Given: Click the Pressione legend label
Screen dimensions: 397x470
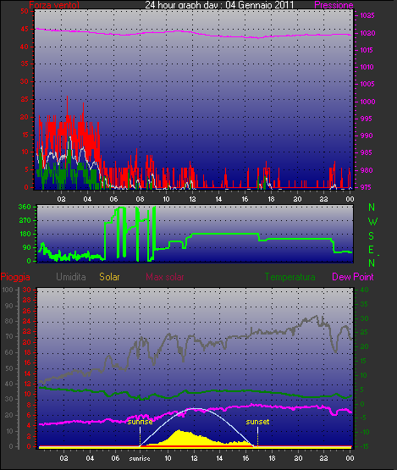Looking at the screenshot, I should click(x=334, y=5).
